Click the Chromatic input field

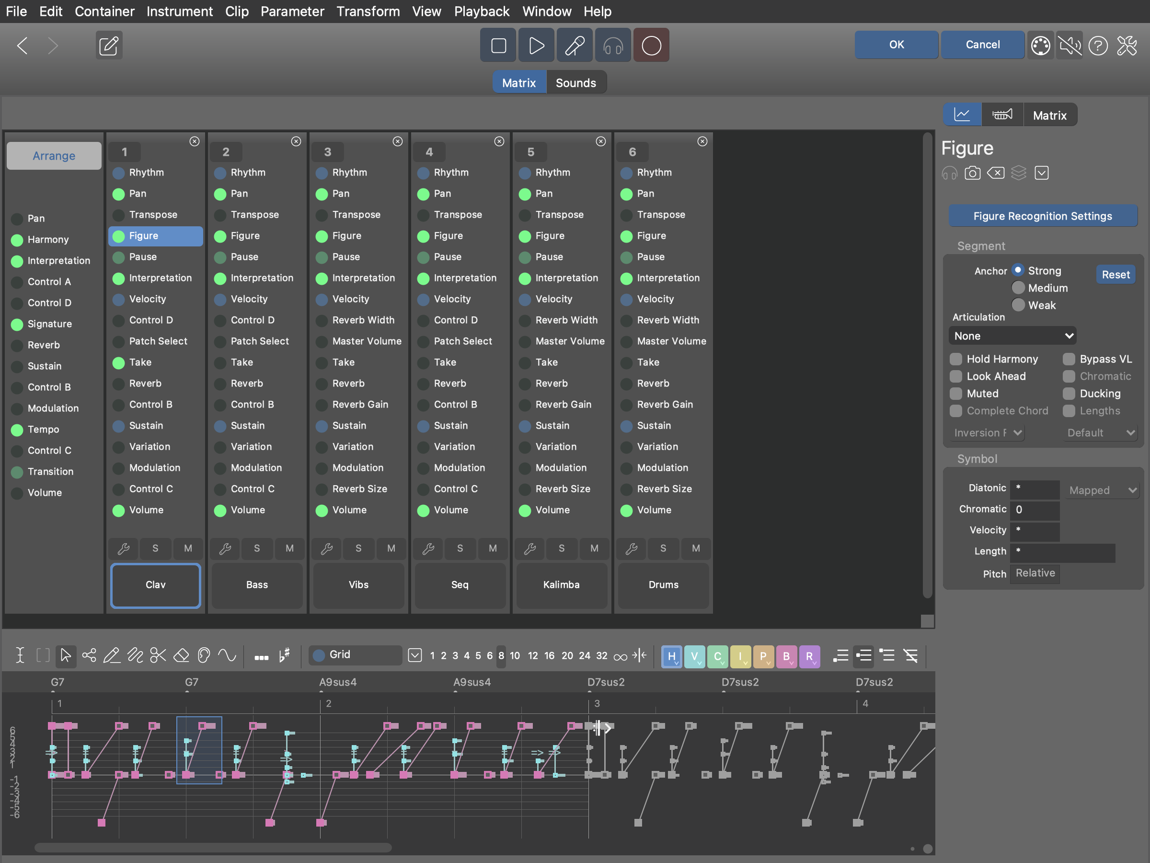pyautogui.click(x=1035, y=509)
